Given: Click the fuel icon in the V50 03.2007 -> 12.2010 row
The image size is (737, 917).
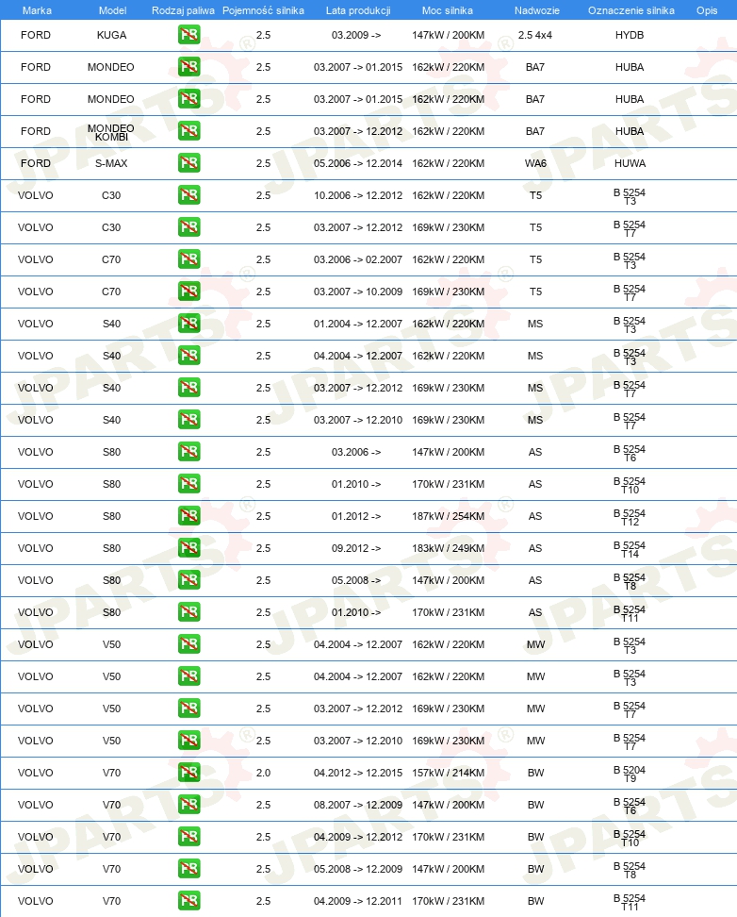Looking at the screenshot, I should [x=188, y=741].
